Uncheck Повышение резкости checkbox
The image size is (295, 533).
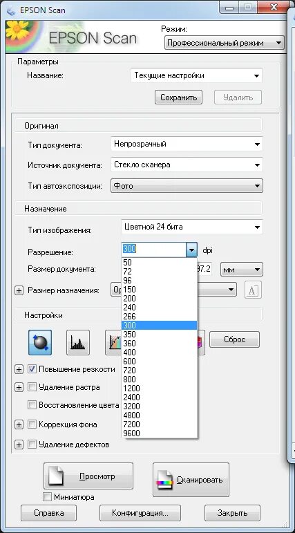click(x=32, y=369)
